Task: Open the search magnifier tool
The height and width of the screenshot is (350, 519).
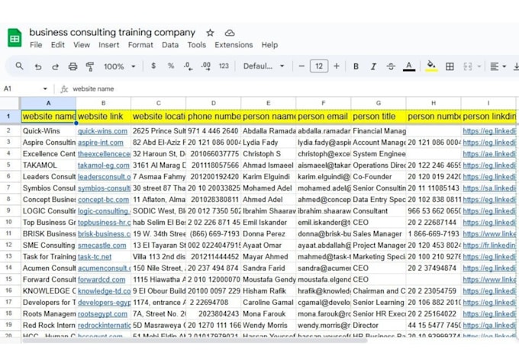Action: click(20, 66)
